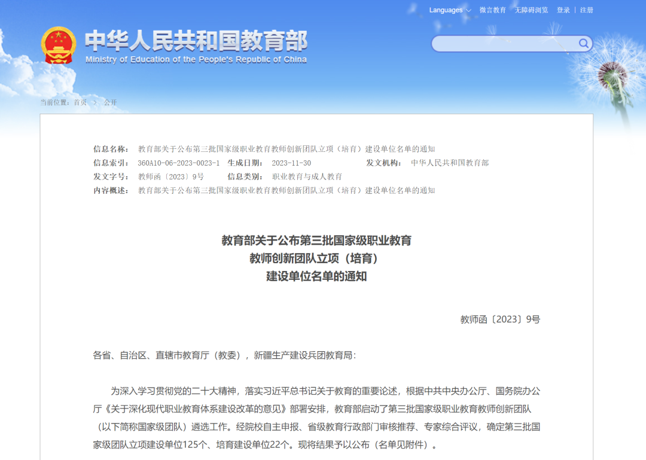Click the 内容概述 summary value text

click(x=287, y=190)
